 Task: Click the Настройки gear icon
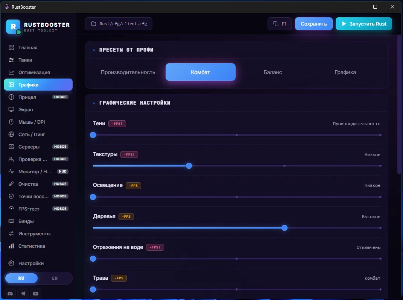click(x=11, y=263)
